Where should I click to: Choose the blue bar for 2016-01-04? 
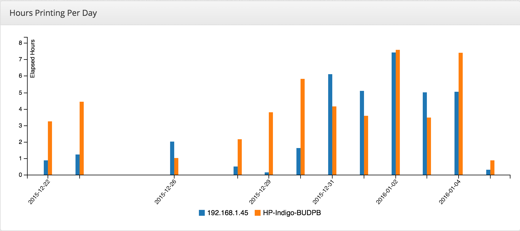(x=457, y=133)
